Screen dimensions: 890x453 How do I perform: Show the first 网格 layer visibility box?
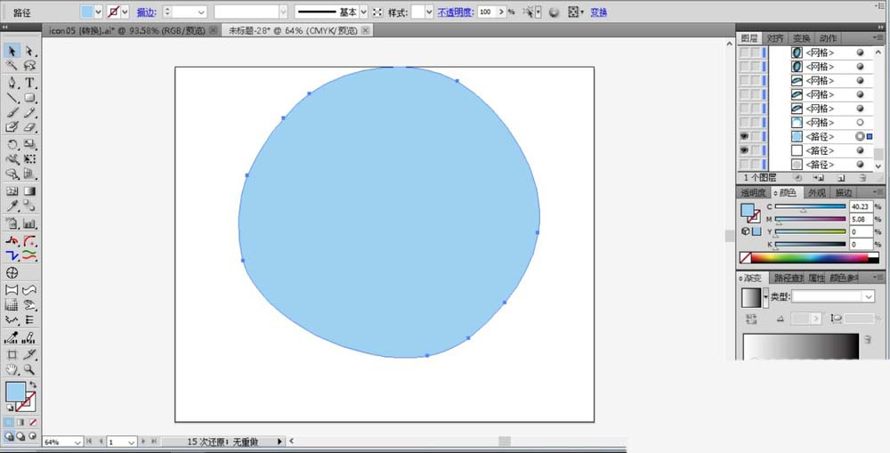point(744,53)
